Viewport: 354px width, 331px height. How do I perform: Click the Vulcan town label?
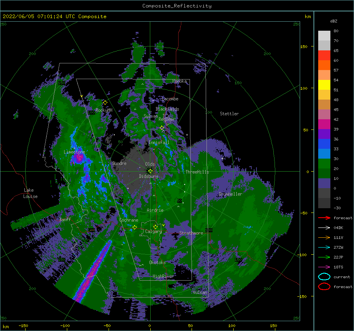pyautogui.click(x=200, y=292)
